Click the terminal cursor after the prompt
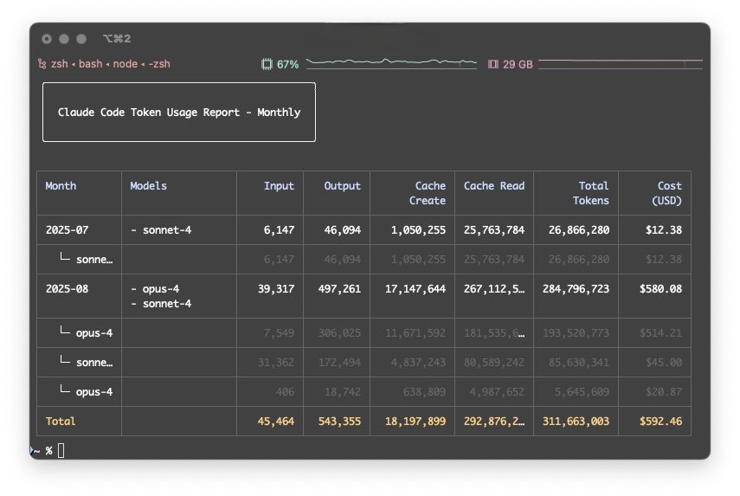The height and width of the screenshot is (496, 740). (61, 451)
